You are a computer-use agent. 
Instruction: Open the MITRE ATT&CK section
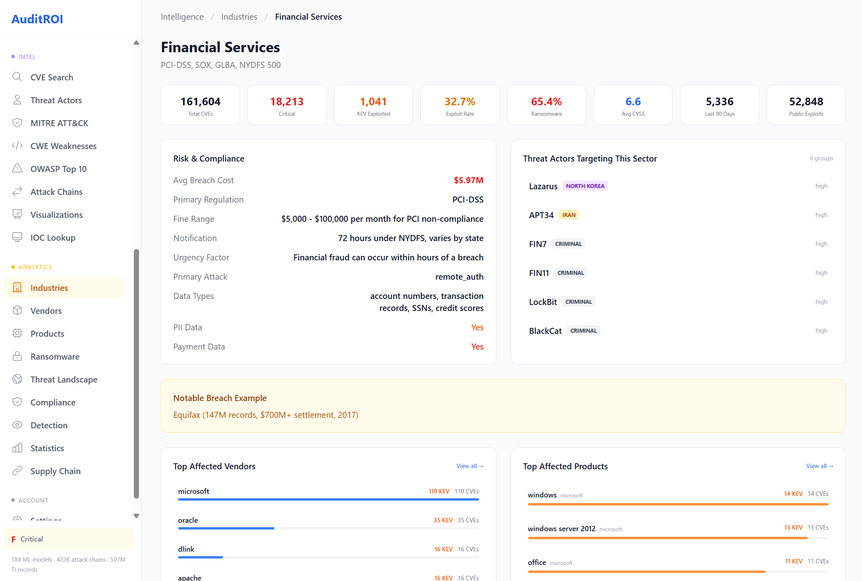click(x=59, y=123)
